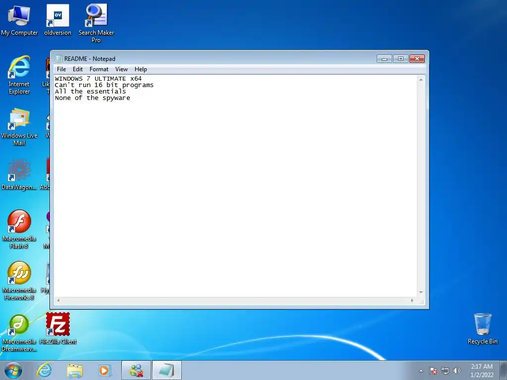Maximize the README Notepad window
Image resolution: width=507 pixels, height=380 pixels.
tap(401, 59)
